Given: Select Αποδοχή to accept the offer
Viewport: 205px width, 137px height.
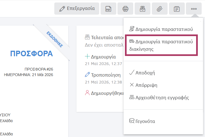Looking at the screenshot, I should point(142,73).
